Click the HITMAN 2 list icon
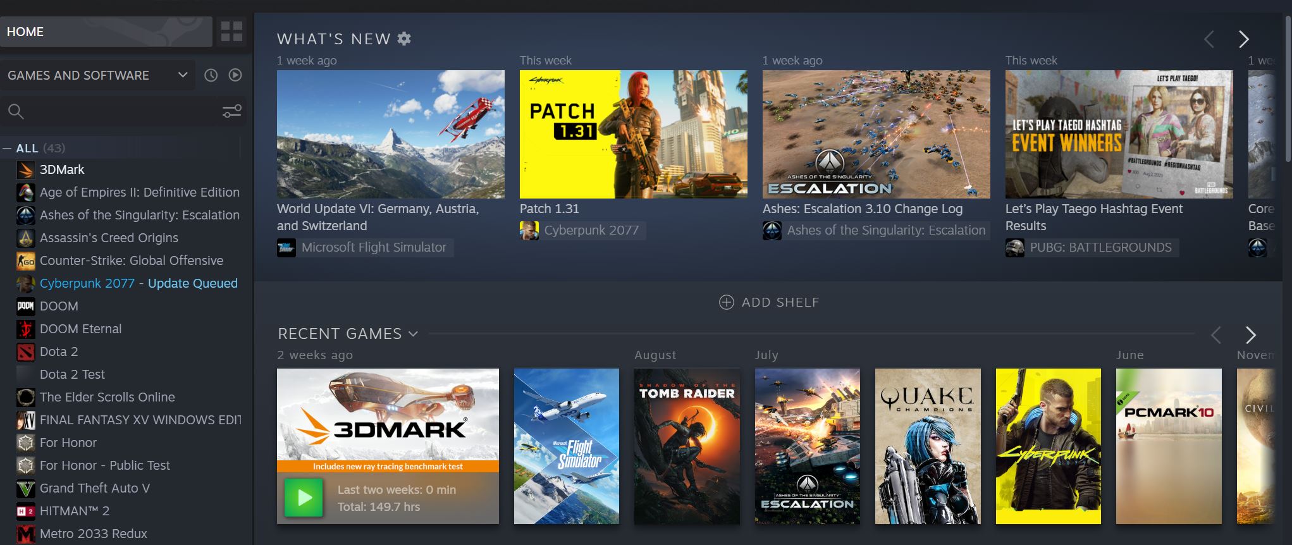 (x=25, y=511)
